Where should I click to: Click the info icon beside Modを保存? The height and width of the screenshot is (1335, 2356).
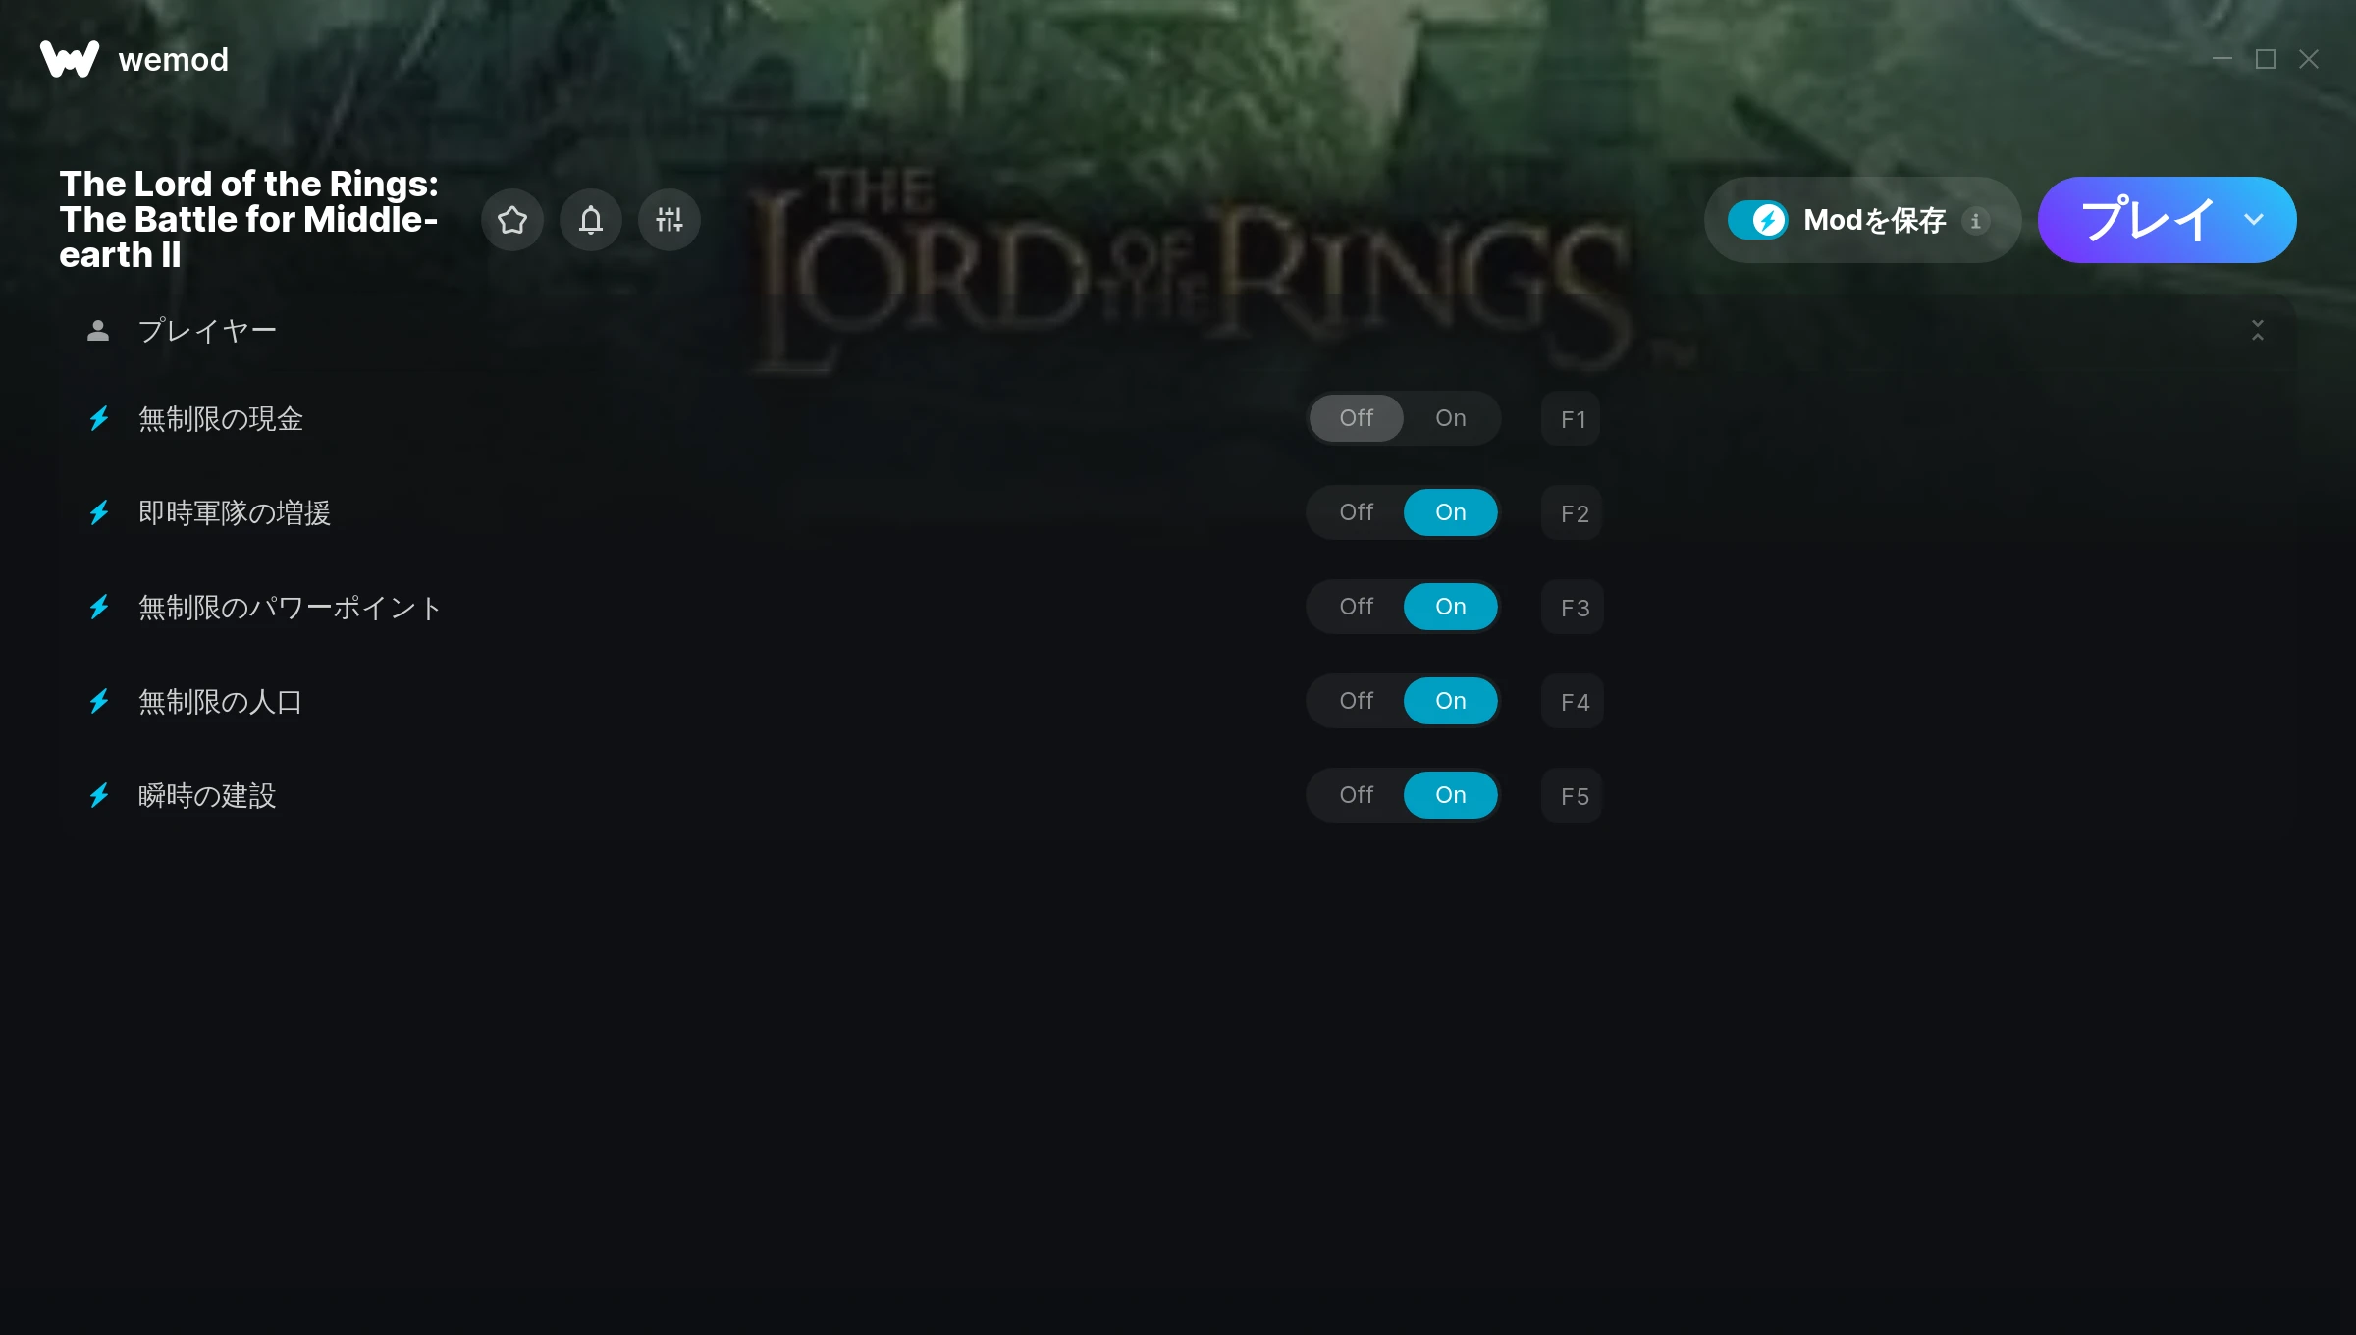click(1976, 221)
